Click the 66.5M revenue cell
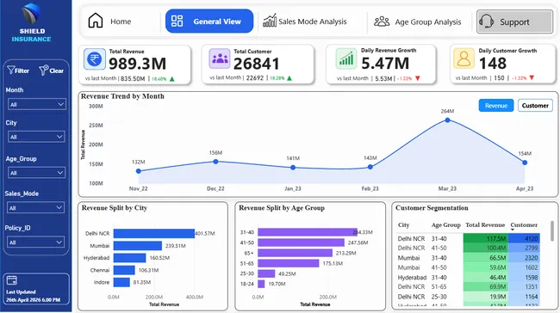560x313 pixels. 485,258
